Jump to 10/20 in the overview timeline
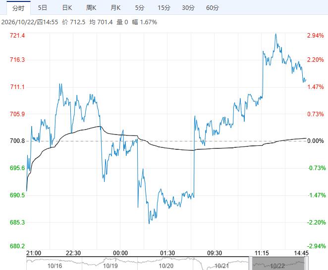The height and width of the screenshot is (270, 328). [166, 266]
